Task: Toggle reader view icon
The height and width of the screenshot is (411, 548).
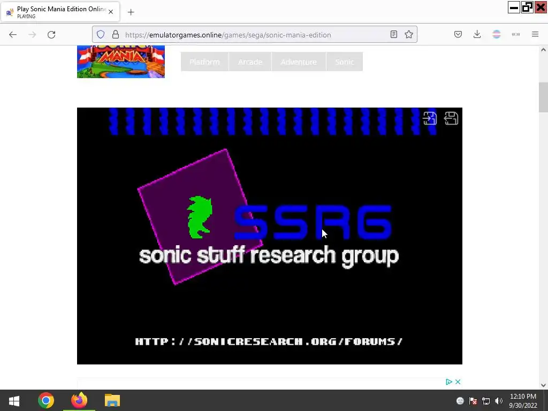Action: (394, 34)
